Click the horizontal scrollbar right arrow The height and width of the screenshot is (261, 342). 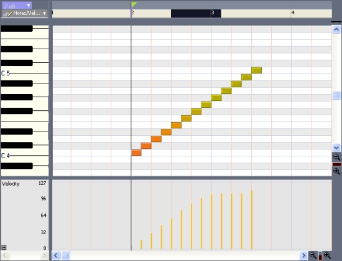303,255
